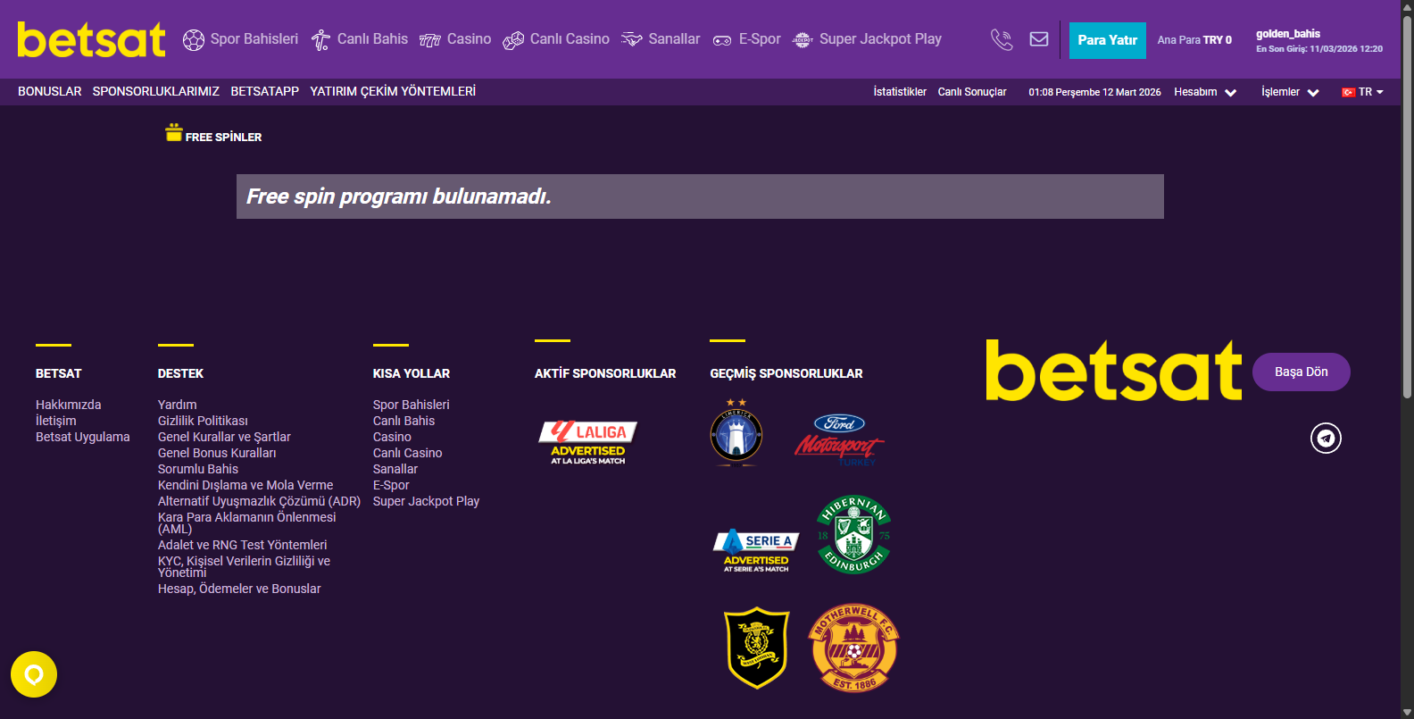Click the Ford Motorsport sponsor logo
1414x719 pixels.
(x=839, y=440)
